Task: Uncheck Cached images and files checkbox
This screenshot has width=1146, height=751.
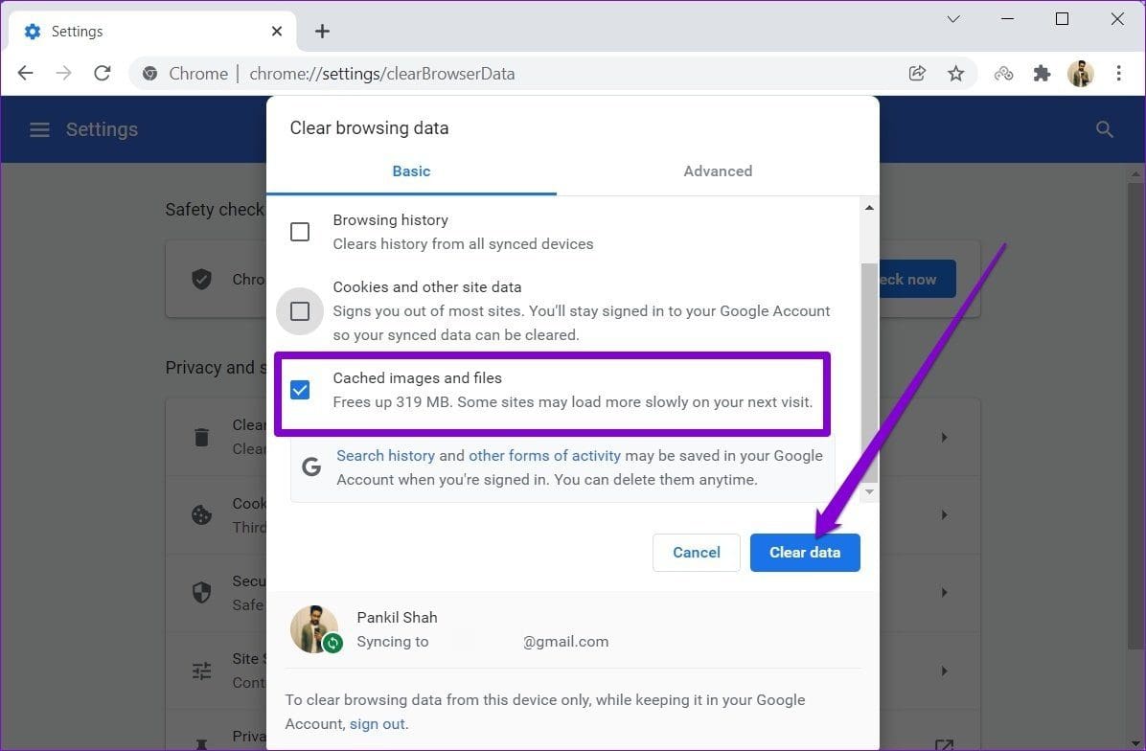Action: 300,390
